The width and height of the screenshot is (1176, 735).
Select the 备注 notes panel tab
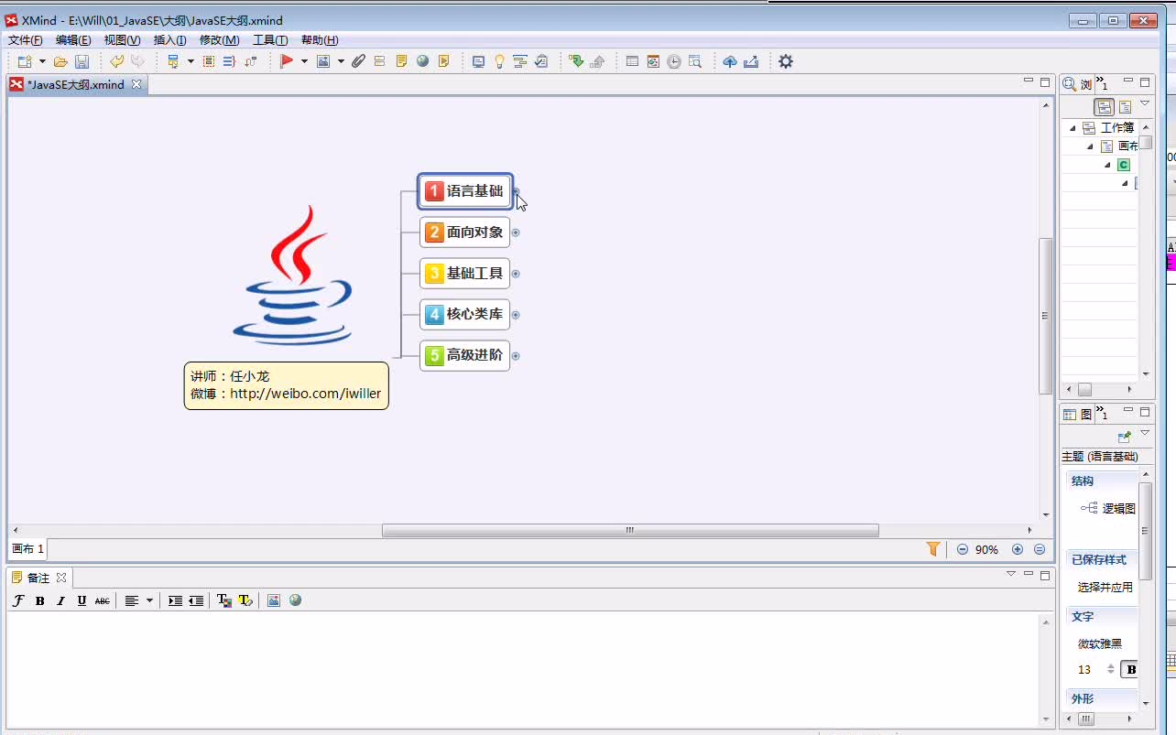pos(38,578)
